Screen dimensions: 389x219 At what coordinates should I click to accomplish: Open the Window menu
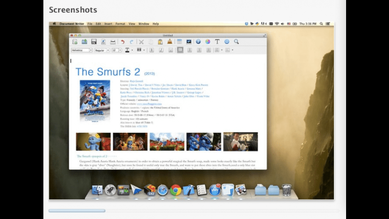tap(144, 24)
